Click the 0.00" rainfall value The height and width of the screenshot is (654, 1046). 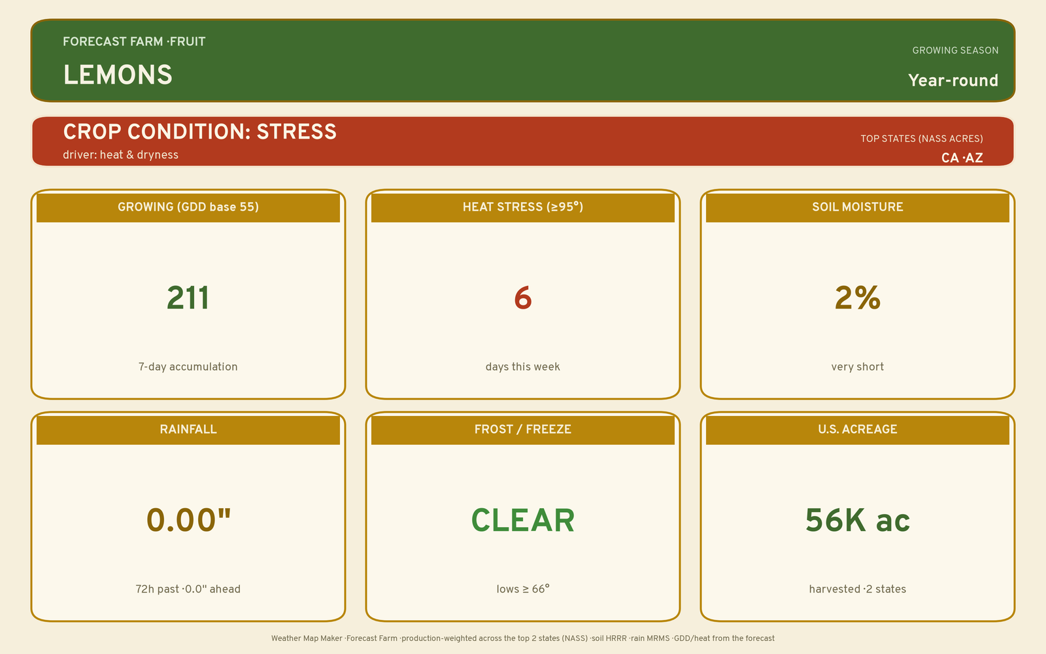click(x=188, y=521)
